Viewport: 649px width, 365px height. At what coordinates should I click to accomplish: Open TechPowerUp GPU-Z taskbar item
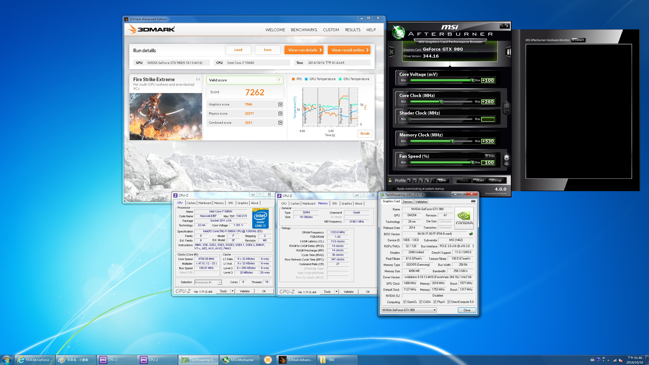[199, 360]
